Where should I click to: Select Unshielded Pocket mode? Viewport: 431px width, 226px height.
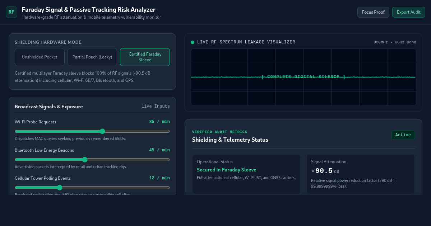[x=40, y=57]
